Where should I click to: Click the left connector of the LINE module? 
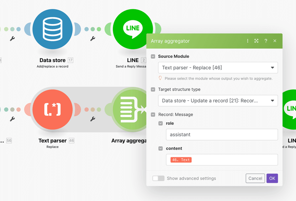[x=108, y=29]
